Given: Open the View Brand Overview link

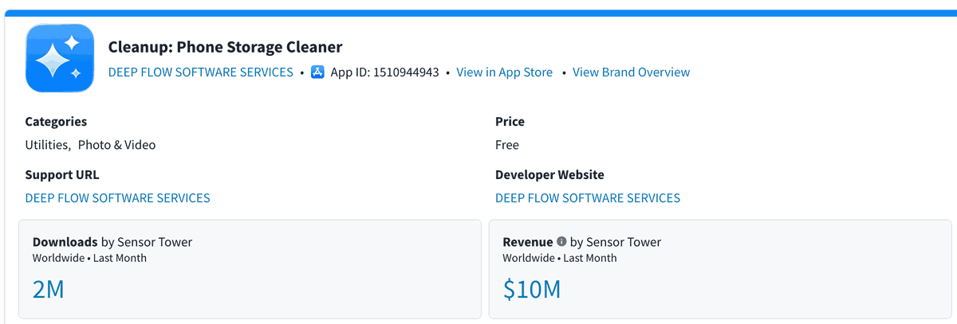Looking at the screenshot, I should (631, 72).
